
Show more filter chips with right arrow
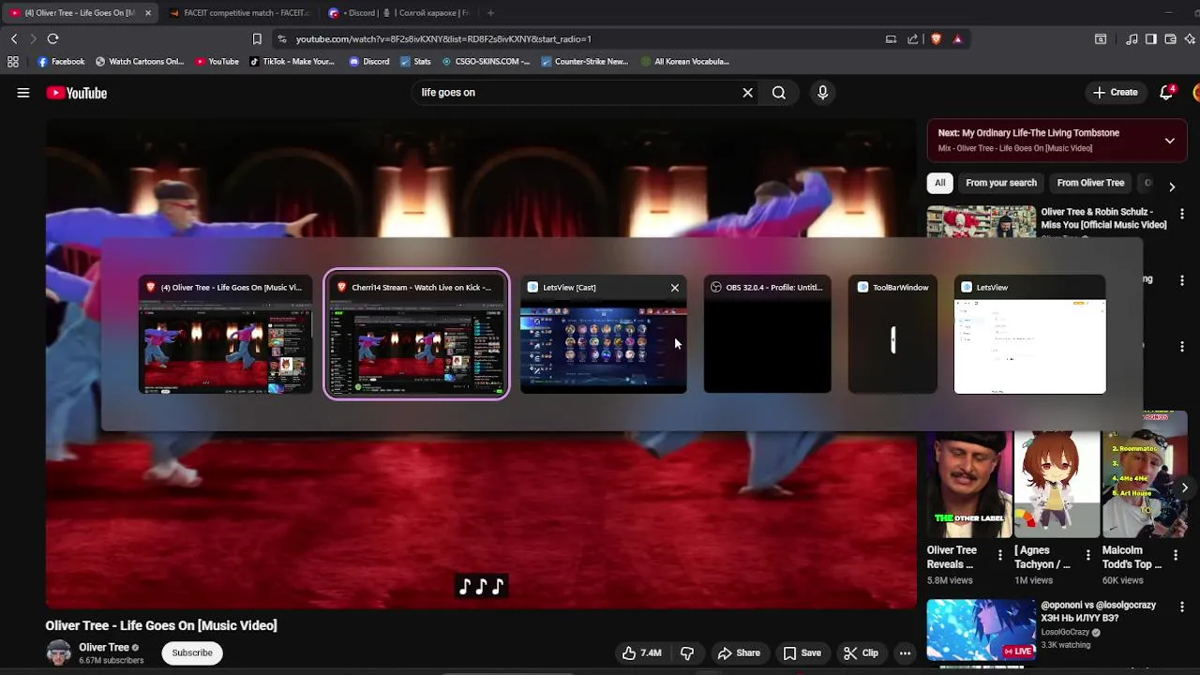(1171, 187)
